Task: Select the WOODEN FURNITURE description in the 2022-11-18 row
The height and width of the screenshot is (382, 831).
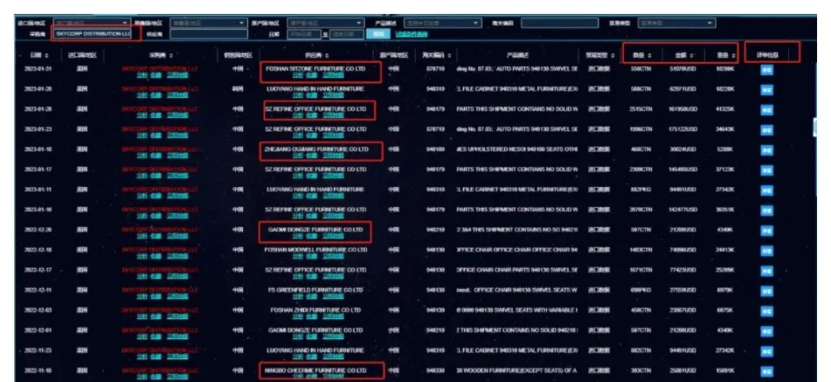Action: tap(516, 371)
